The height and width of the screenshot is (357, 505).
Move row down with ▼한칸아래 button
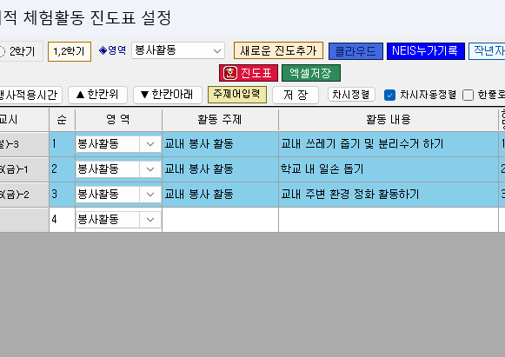[x=168, y=95]
